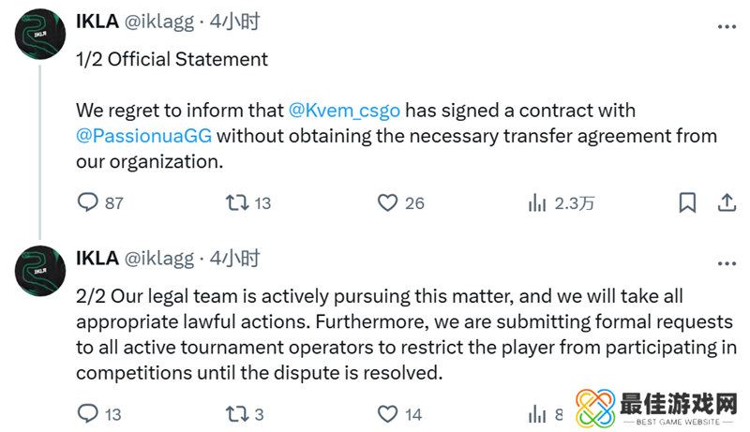Image resolution: width=750 pixels, height=432 pixels.
Task: Click IKLA avatar on first tweet
Action: pos(38,35)
